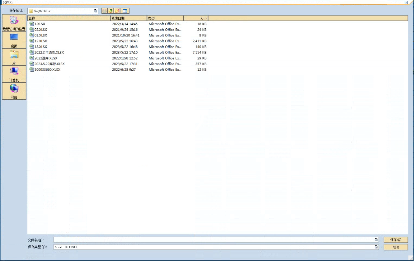Click the 保存 (Save) button
The height and width of the screenshot is (261, 414).
[396, 240]
